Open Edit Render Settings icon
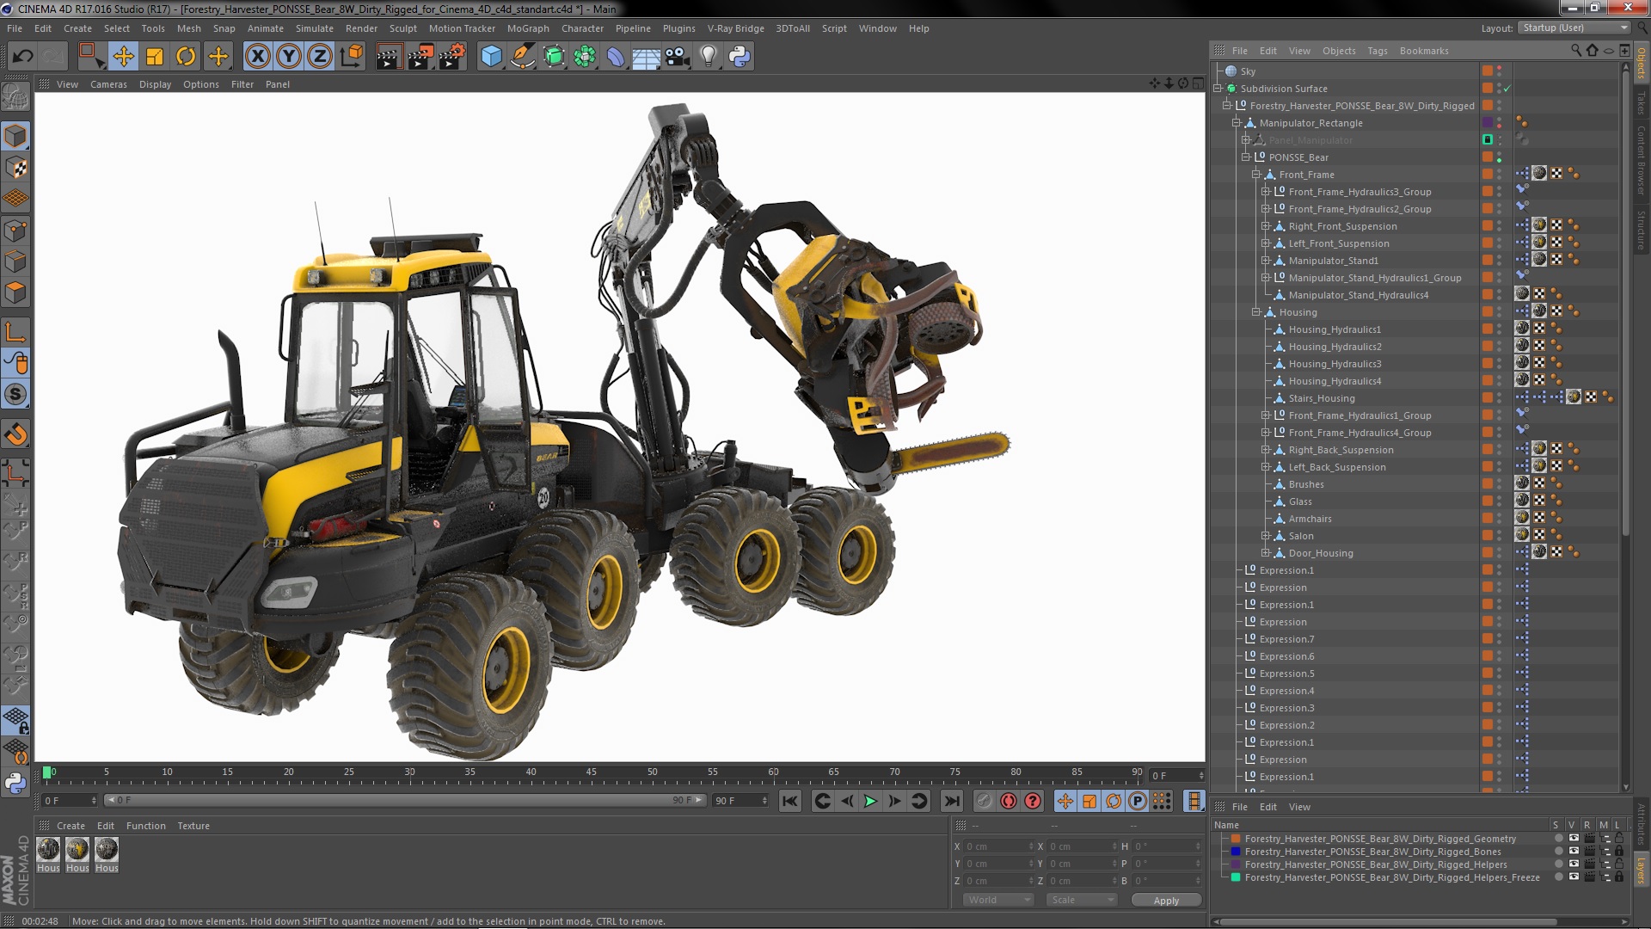 click(452, 57)
